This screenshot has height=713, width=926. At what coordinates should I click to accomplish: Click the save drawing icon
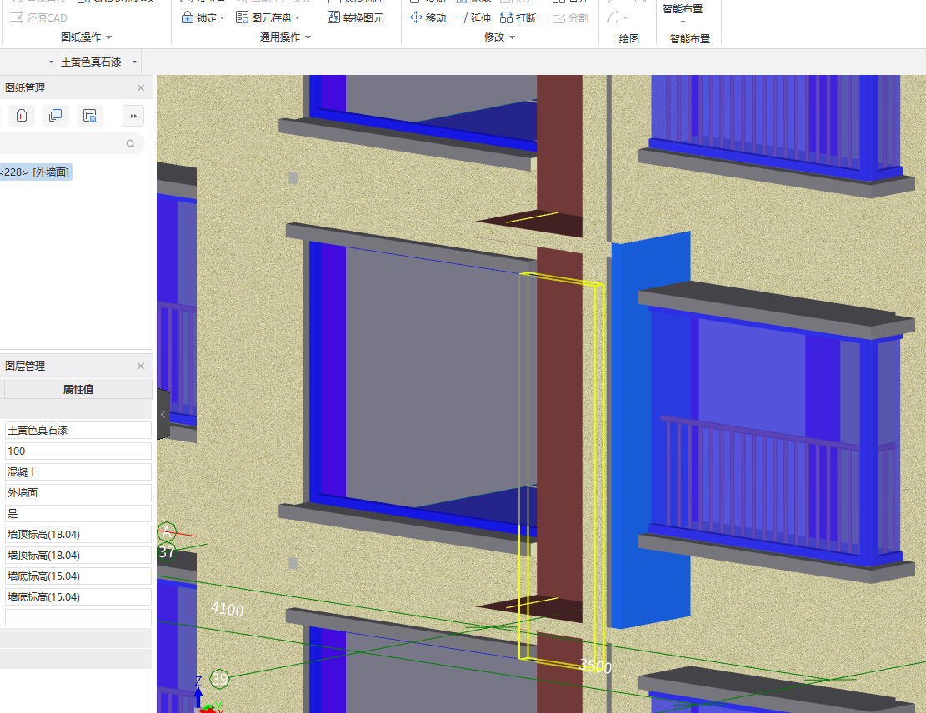[90, 116]
